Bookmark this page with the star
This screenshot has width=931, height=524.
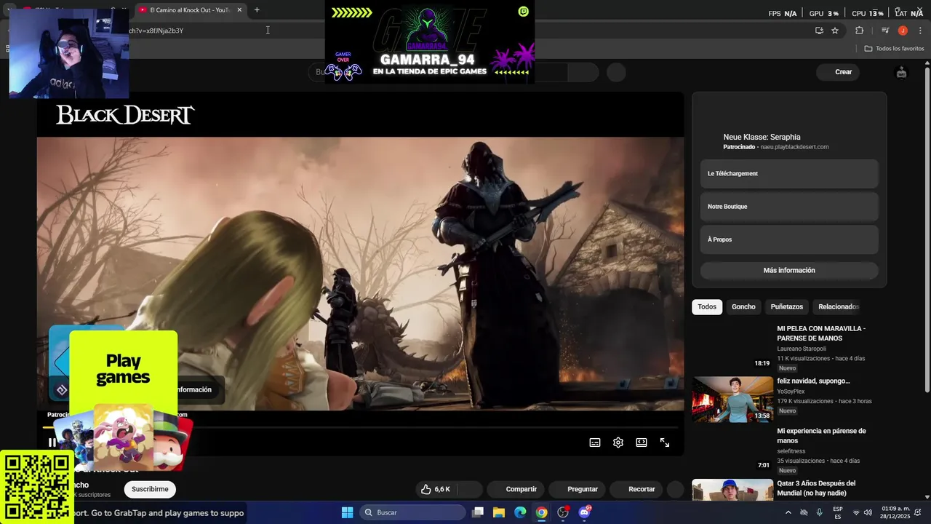(x=835, y=31)
